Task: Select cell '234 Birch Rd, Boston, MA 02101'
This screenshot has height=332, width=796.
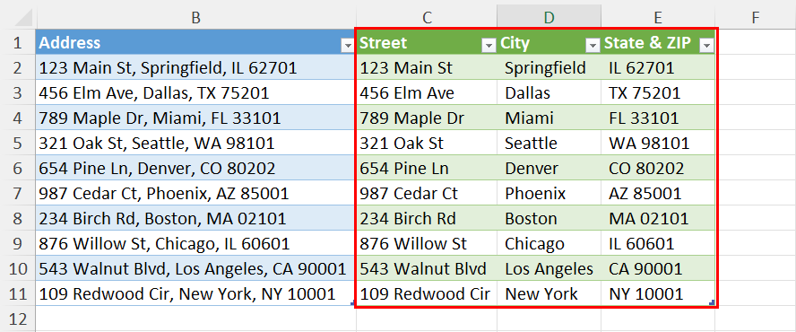Action: coord(196,218)
